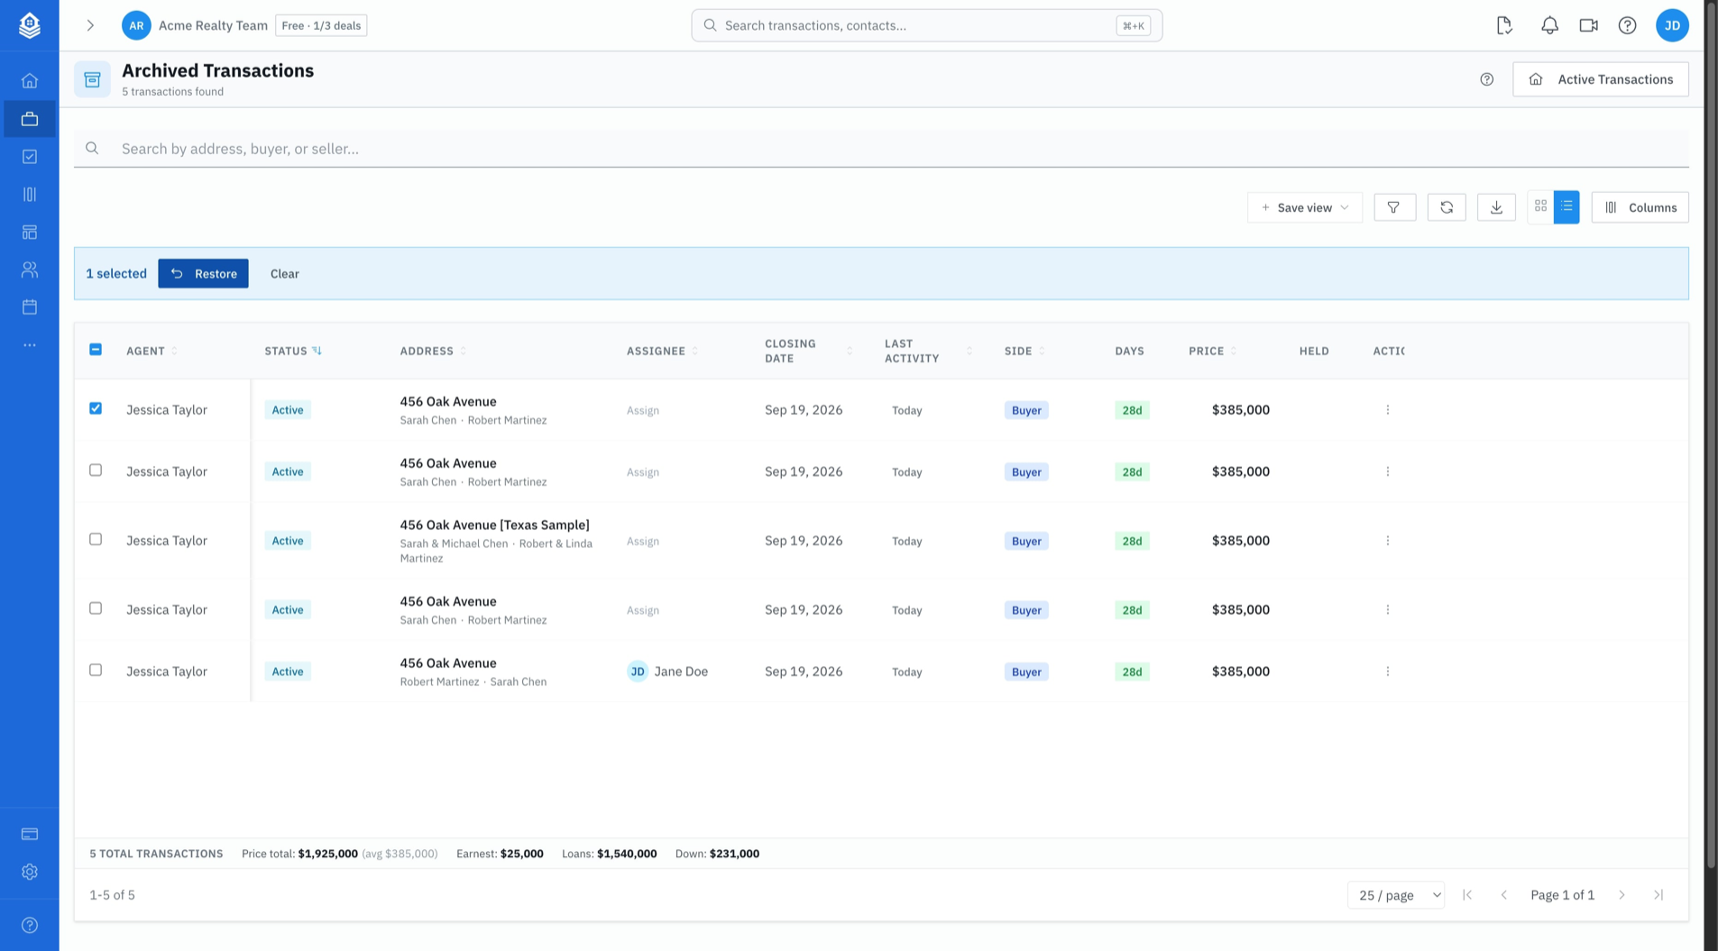Image resolution: width=1718 pixels, height=951 pixels.
Task: Clear the current selection
Action: (x=284, y=273)
